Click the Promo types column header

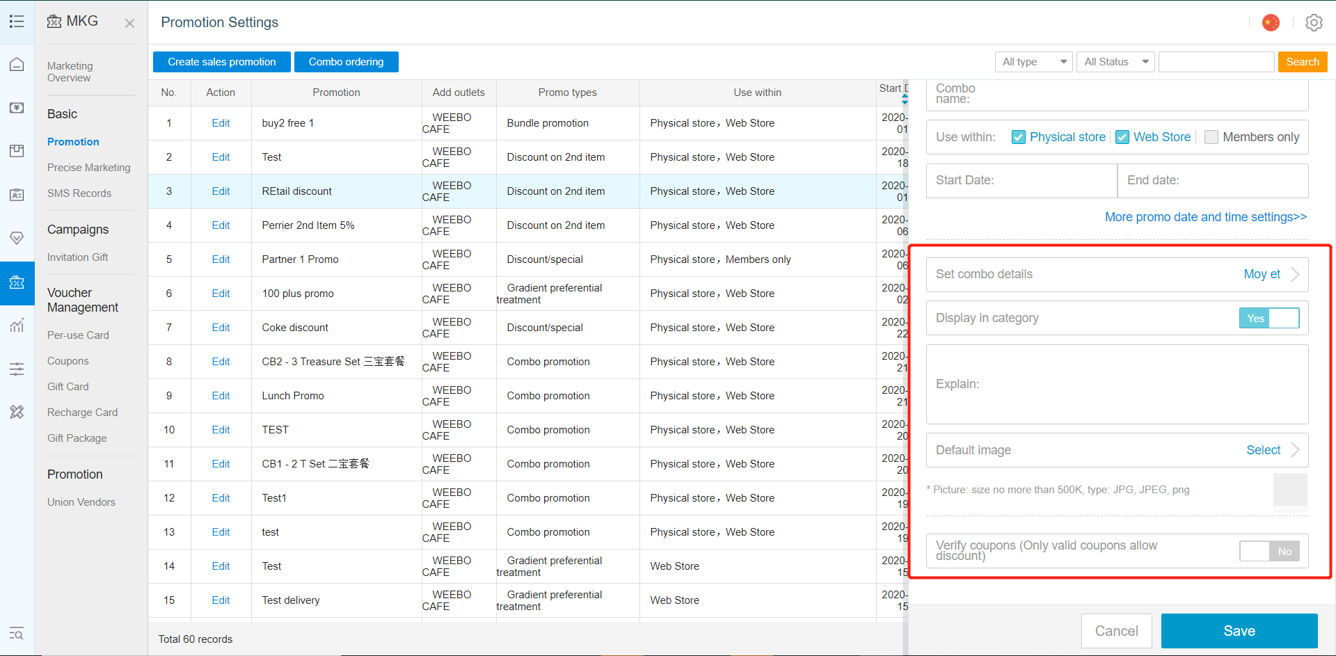point(567,93)
